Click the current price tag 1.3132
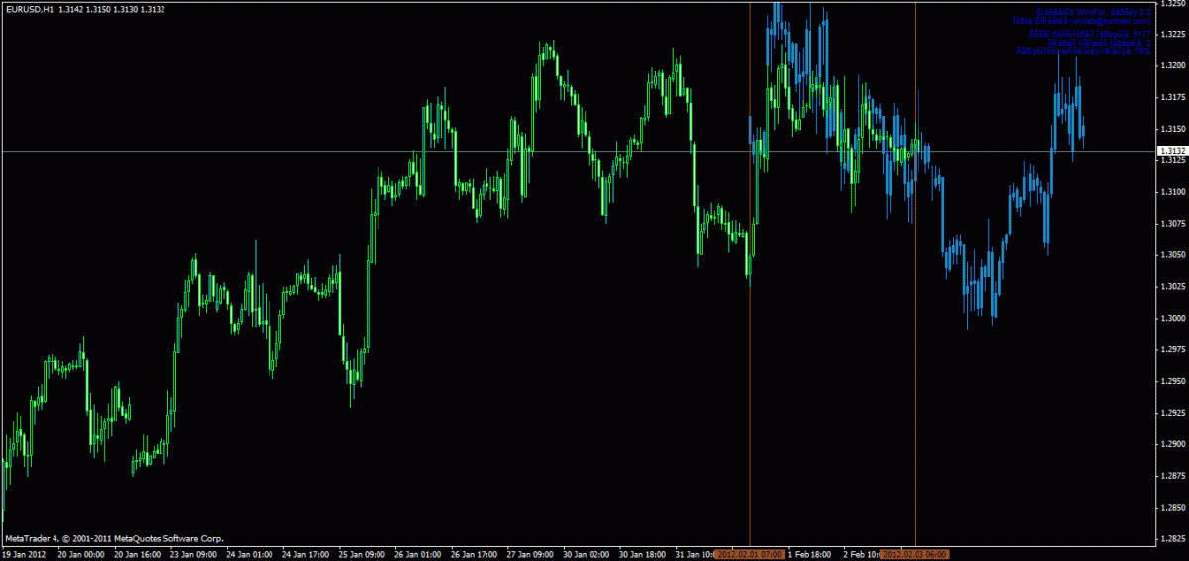Screen dimensions: 1189x561 click(1173, 151)
